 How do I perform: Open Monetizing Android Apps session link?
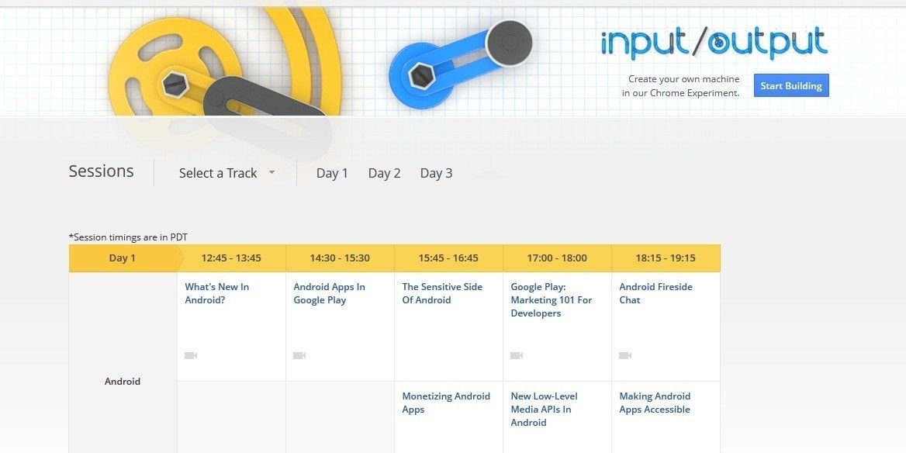coord(446,403)
